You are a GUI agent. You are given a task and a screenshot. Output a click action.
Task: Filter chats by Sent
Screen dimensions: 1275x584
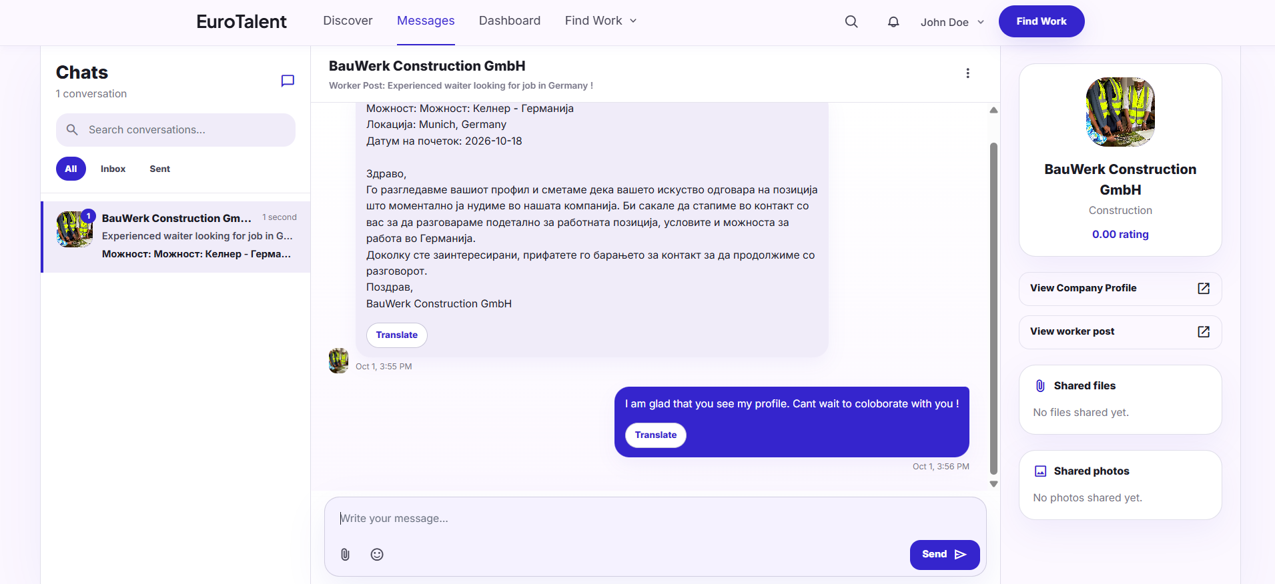(x=159, y=169)
